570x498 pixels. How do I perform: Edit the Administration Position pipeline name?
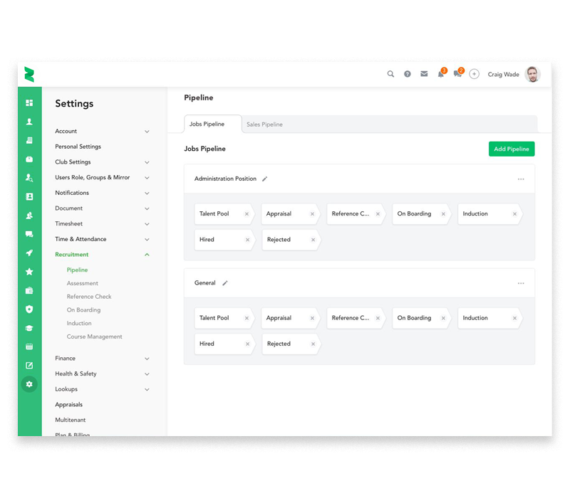click(265, 179)
